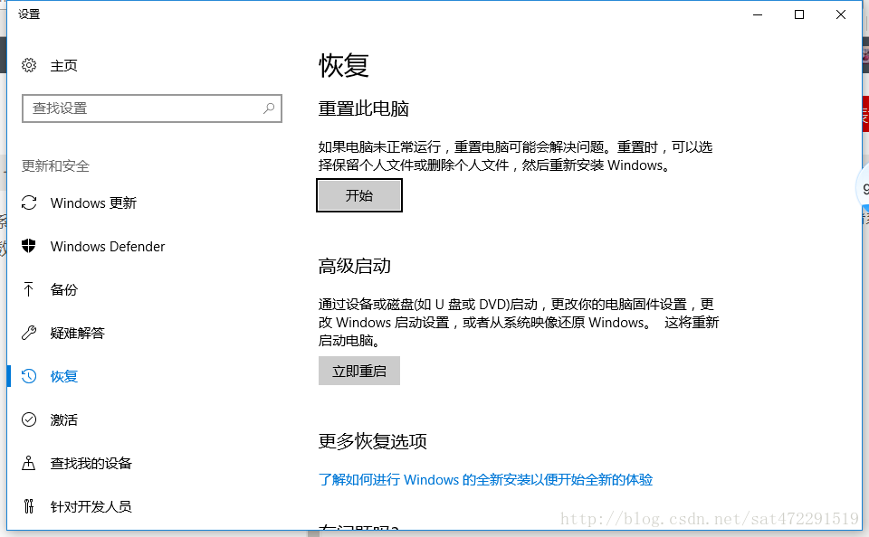Click the 查找我的设备 person icon
Screen dimensions: 869x537
pyautogui.click(x=29, y=463)
